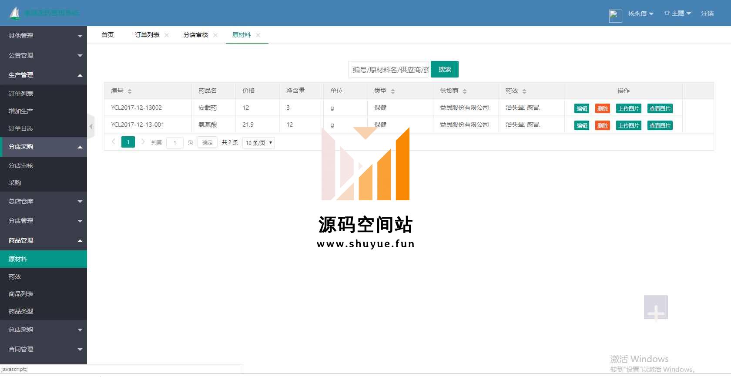View images for 氨基酸 row

coord(660,125)
